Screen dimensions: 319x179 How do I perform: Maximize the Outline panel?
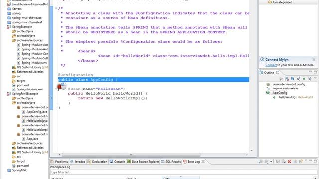[x=315, y=72]
